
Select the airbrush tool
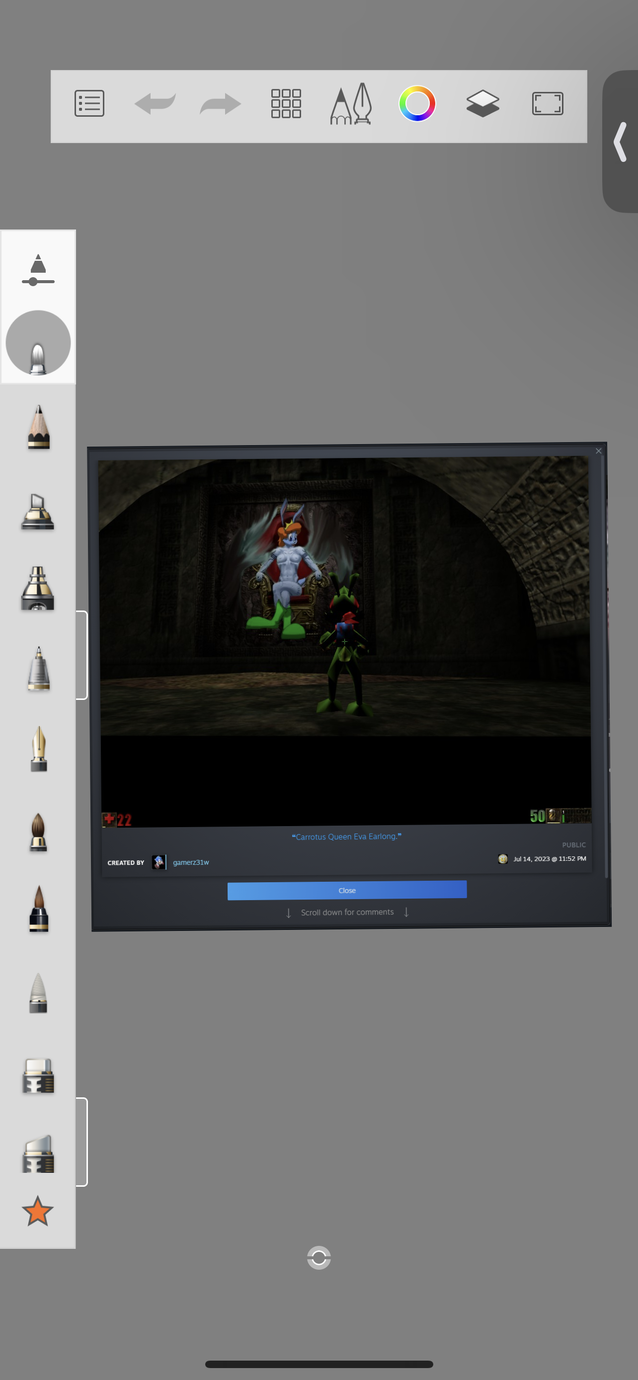coord(38,588)
